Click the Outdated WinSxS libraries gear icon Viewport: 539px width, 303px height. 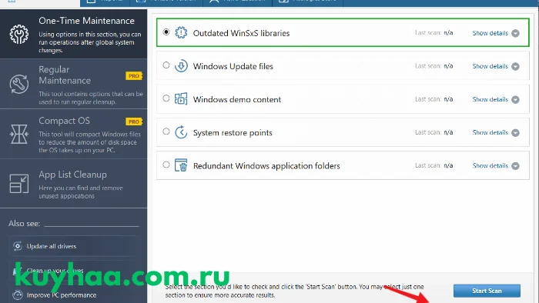point(181,32)
